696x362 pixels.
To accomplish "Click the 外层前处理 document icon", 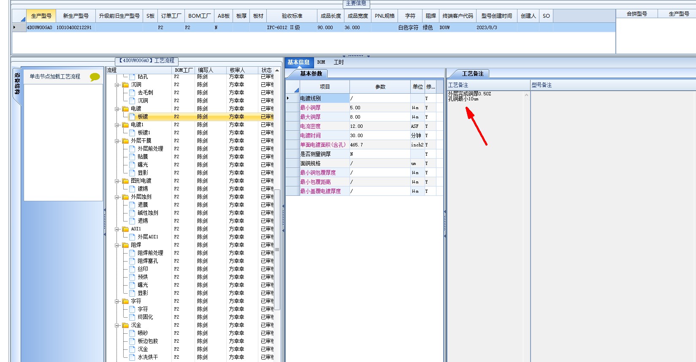I will coord(133,149).
